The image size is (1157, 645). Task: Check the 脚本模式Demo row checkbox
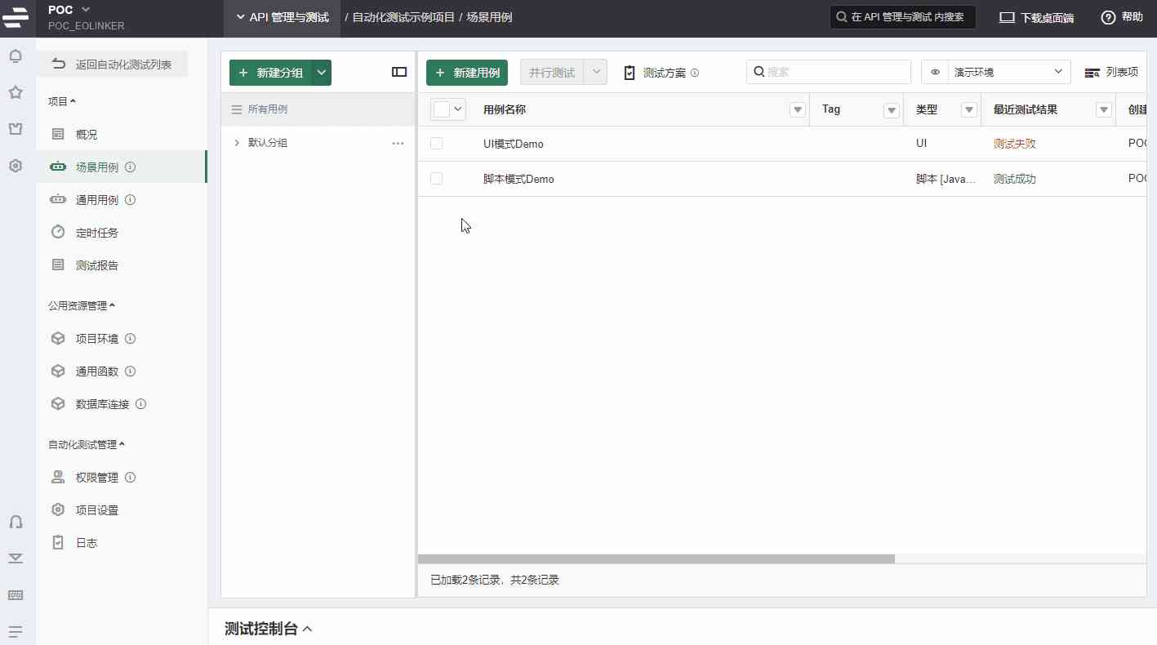(x=436, y=178)
